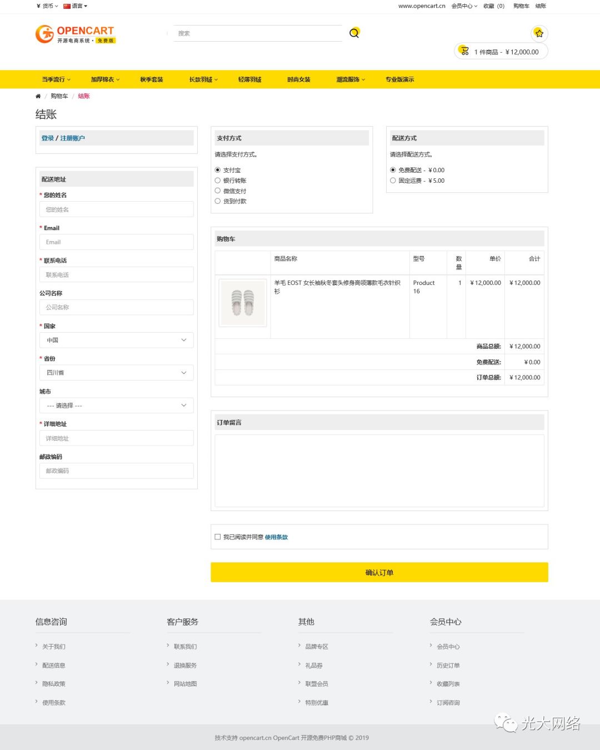
Task: Check the 我已阅读并同意 terms checkbox
Action: [x=218, y=537]
